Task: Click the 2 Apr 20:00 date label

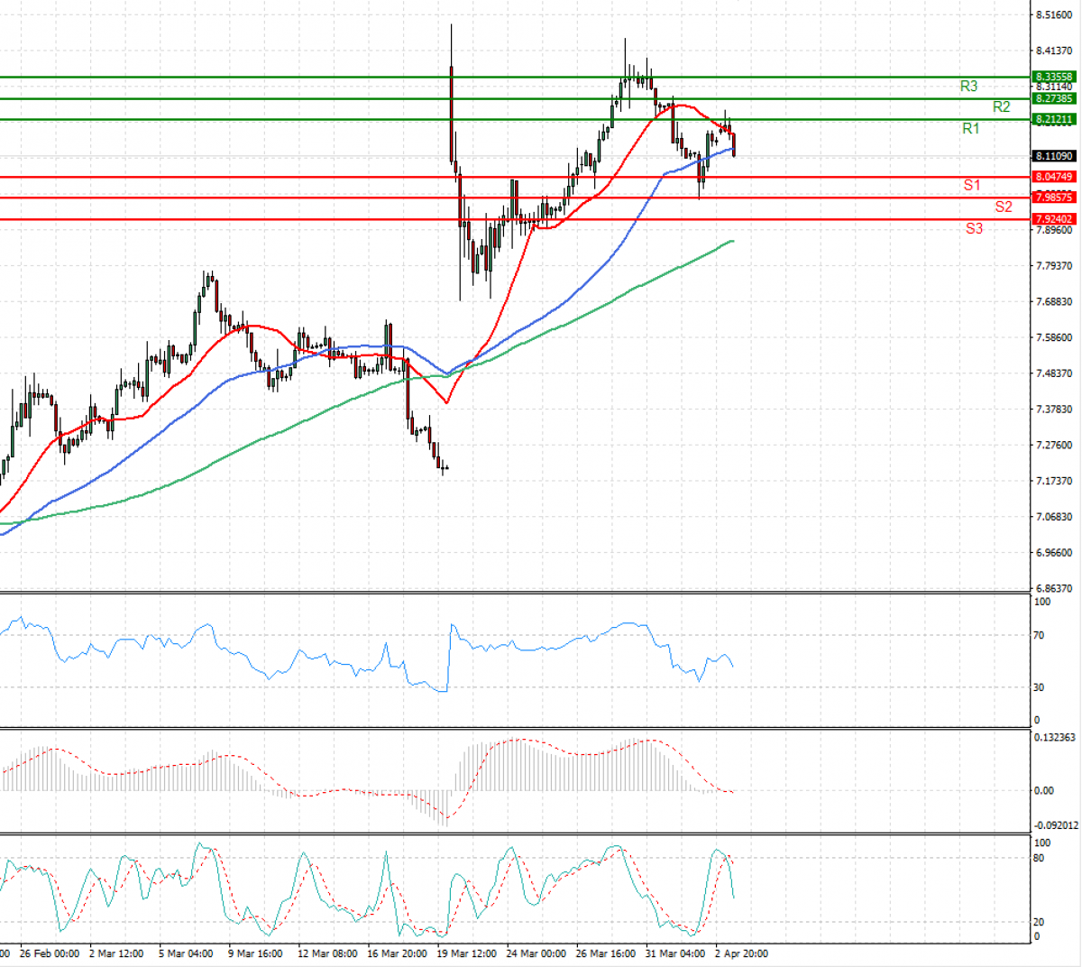Action: click(x=741, y=953)
